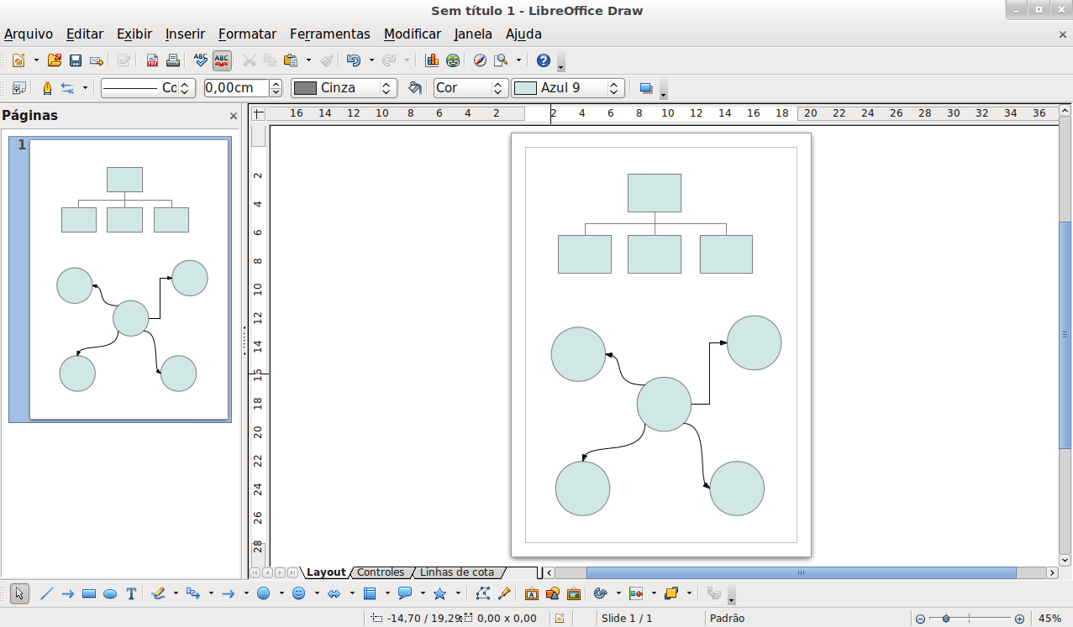Close the Páginas panel
1073x627 pixels.
234,117
